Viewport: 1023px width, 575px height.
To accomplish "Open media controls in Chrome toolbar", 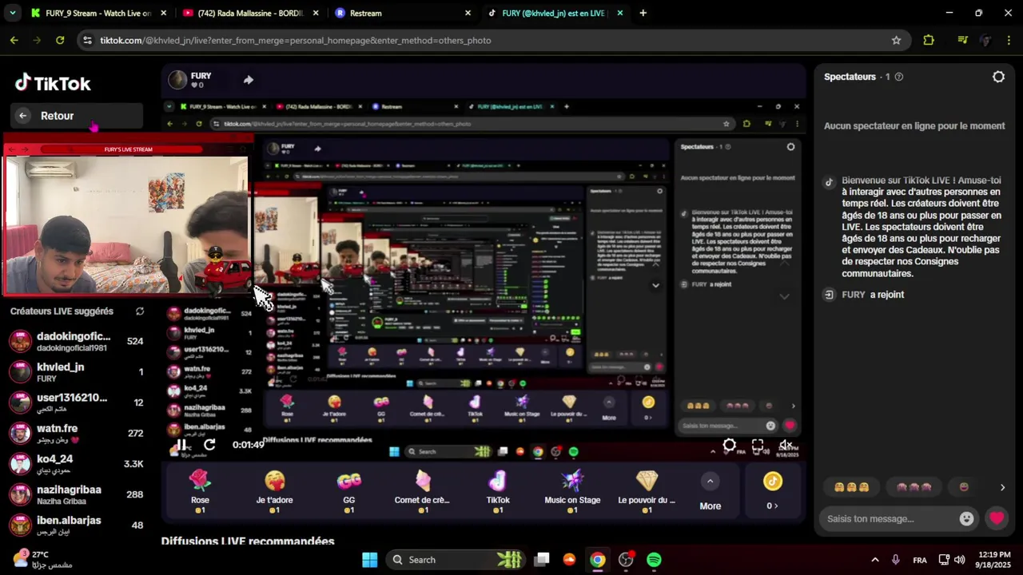I will (963, 40).
